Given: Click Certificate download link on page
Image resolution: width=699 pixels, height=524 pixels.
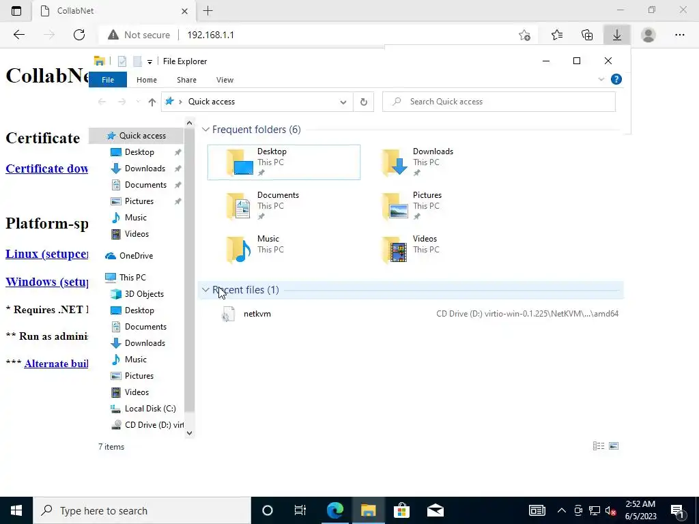Looking at the screenshot, I should [x=47, y=169].
